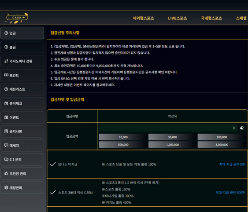Click the 포인트 points icon

pyautogui.click(x=6, y=75)
